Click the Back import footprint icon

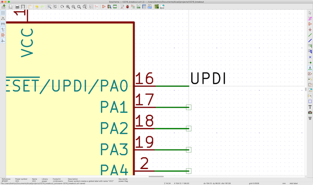162,7
